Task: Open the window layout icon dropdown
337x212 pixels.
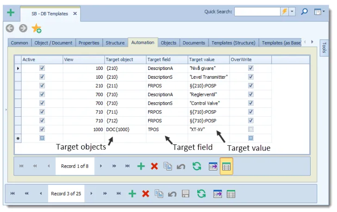Action: click(319, 12)
